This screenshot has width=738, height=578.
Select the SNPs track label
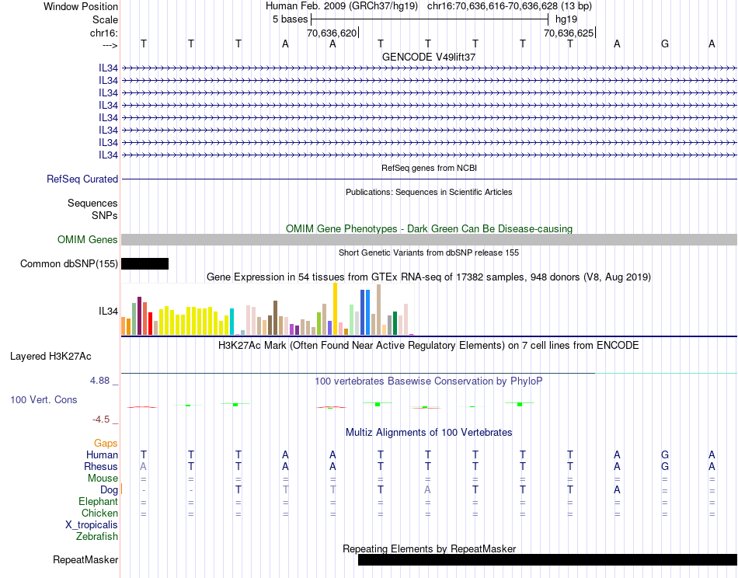pyautogui.click(x=105, y=215)
